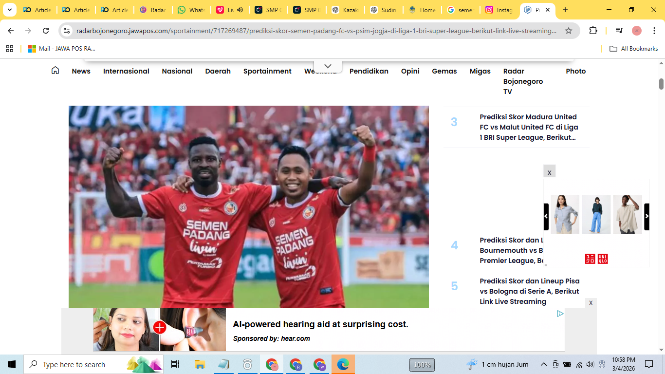The width and height of the screenshot is (665, 374).
Task: Switch to the Google semen search tab
Action: point(461,10)
